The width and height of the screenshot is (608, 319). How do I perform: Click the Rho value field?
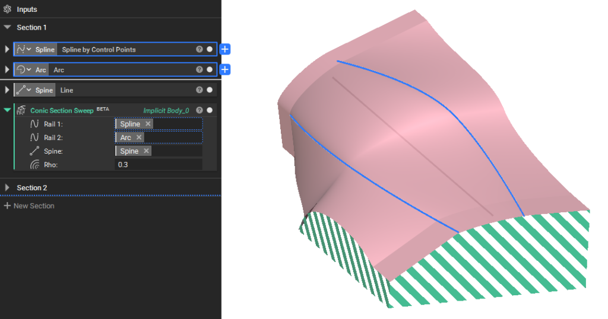coord(158,164)
